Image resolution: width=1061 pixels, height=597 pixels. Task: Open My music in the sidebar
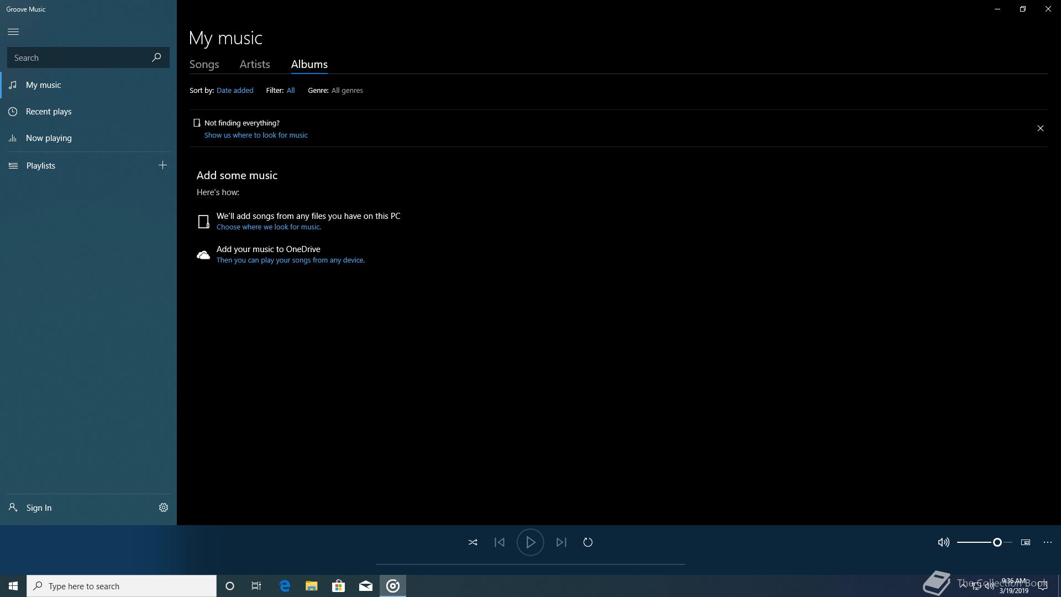88,85
